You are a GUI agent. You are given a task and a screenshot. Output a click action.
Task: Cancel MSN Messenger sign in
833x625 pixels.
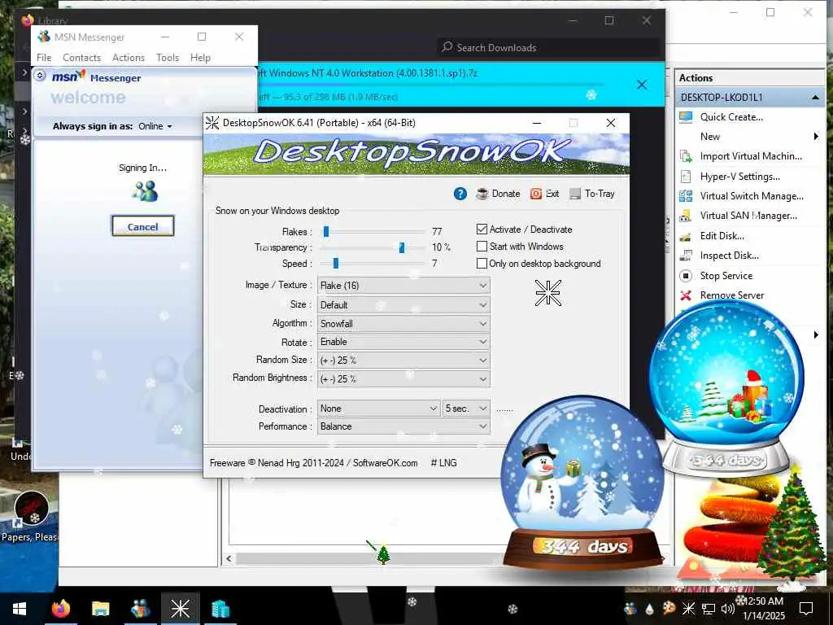[143, 226]
